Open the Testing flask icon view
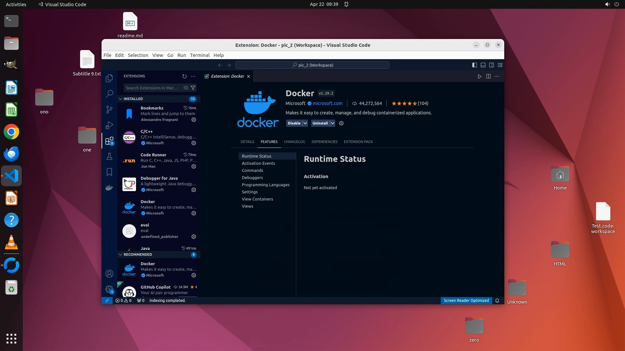This screenshot has width=625, height=351. pyautogui.click(x=109, y=156)
